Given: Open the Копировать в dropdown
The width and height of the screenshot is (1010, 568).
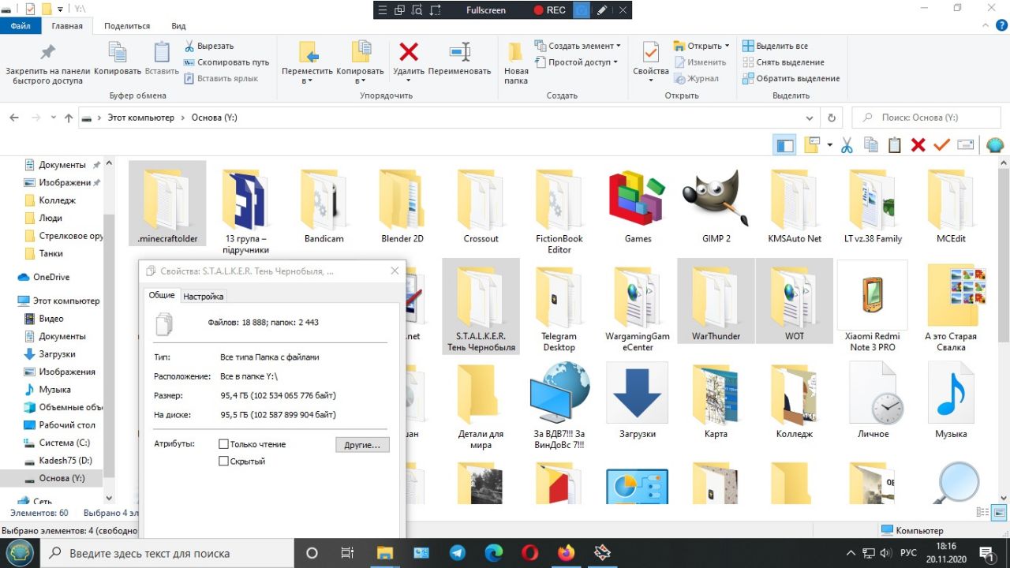Looking at the screenshot, I should (360, 63).
